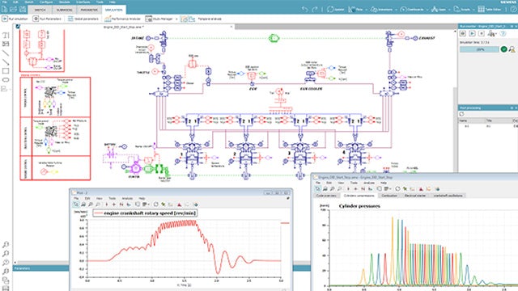Click the help icon in Run monitor
Screen dimensions: 518x291
pos(503,33)
